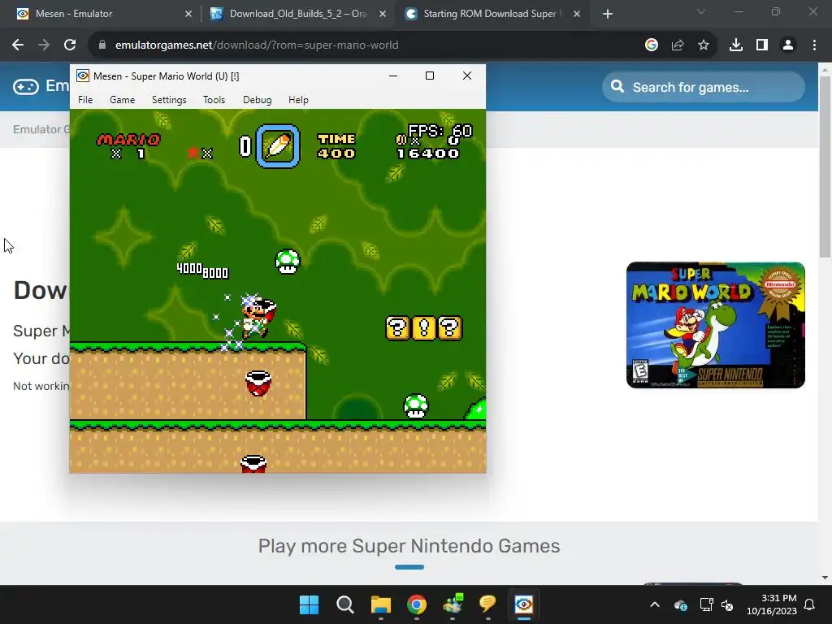Open Chrome from taskbar
832x624 pixels.
417,604
